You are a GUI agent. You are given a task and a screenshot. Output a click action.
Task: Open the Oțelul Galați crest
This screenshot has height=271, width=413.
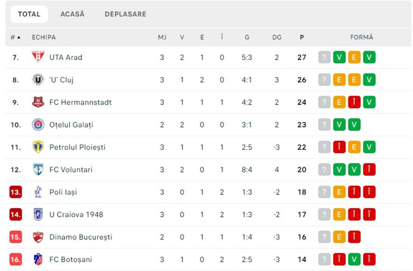[x=39, y=124]
